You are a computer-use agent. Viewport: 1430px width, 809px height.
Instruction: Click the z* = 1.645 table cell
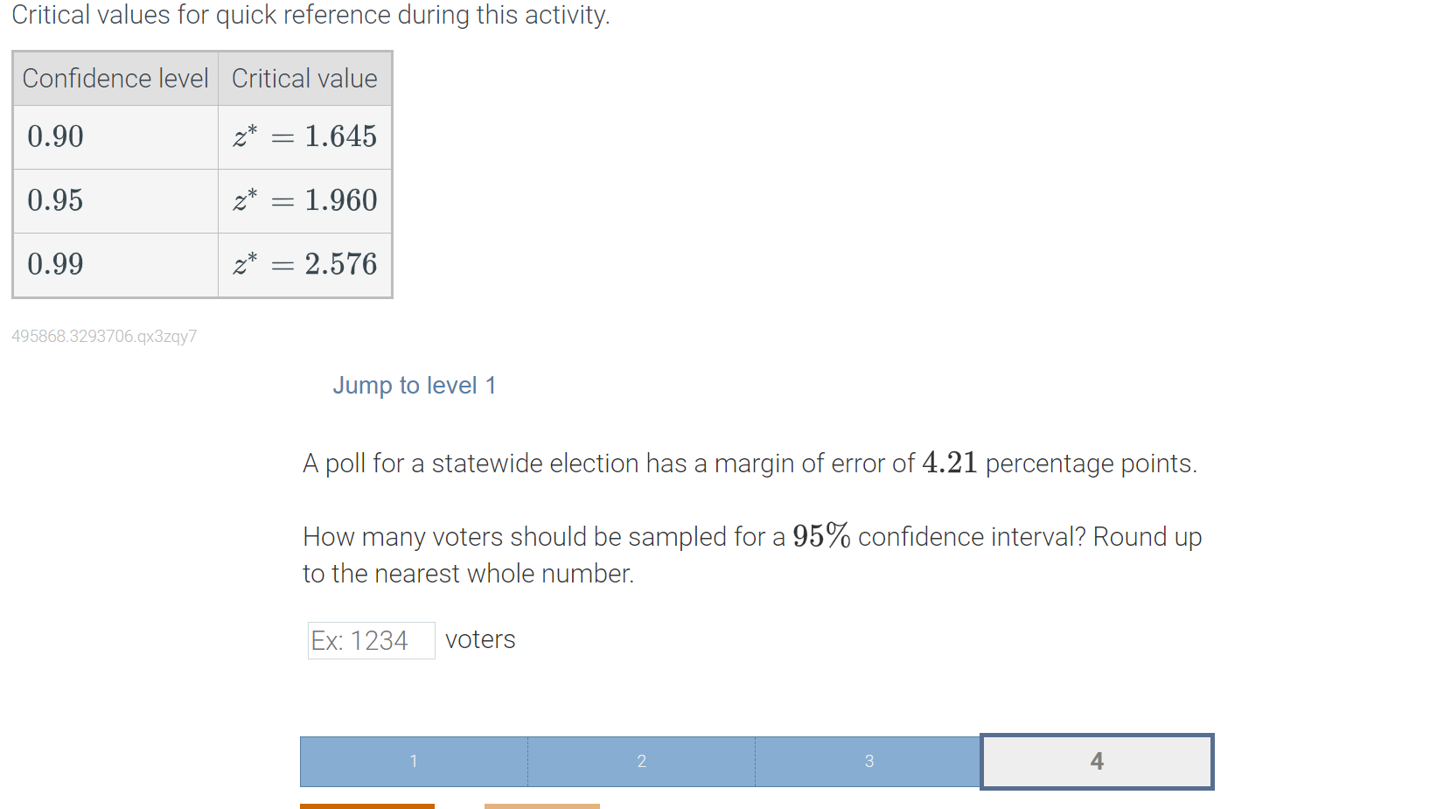[x=303, y=136]
